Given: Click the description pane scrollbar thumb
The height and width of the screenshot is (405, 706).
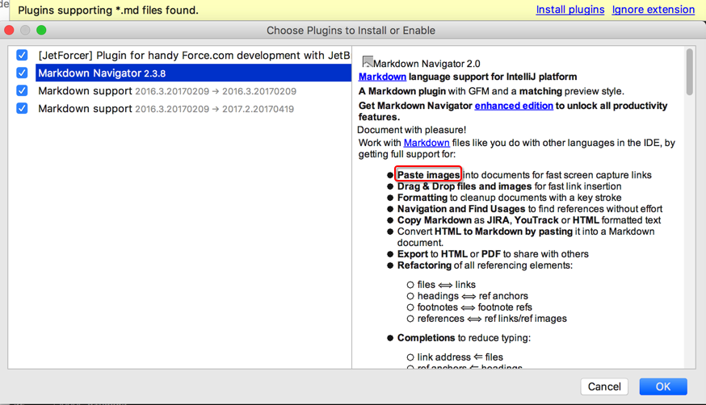Looking at the screenshot, I should tap(689, 72).
